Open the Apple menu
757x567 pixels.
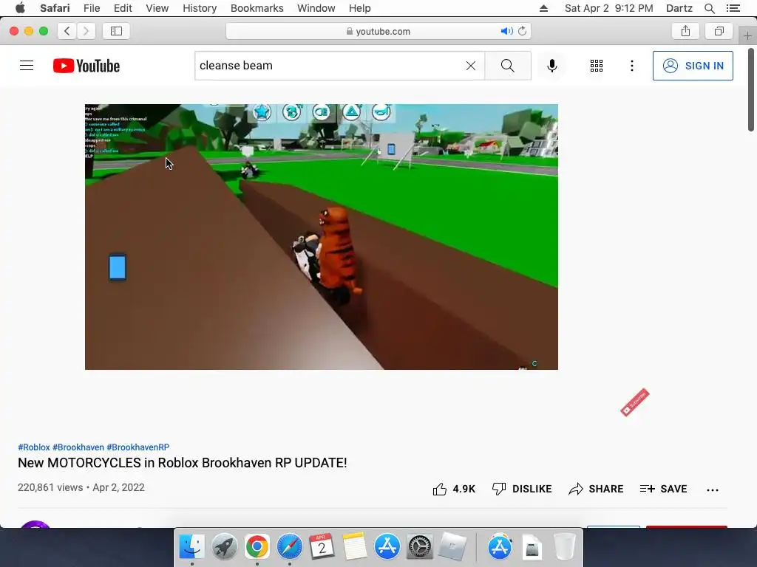[x=20, y=8]
